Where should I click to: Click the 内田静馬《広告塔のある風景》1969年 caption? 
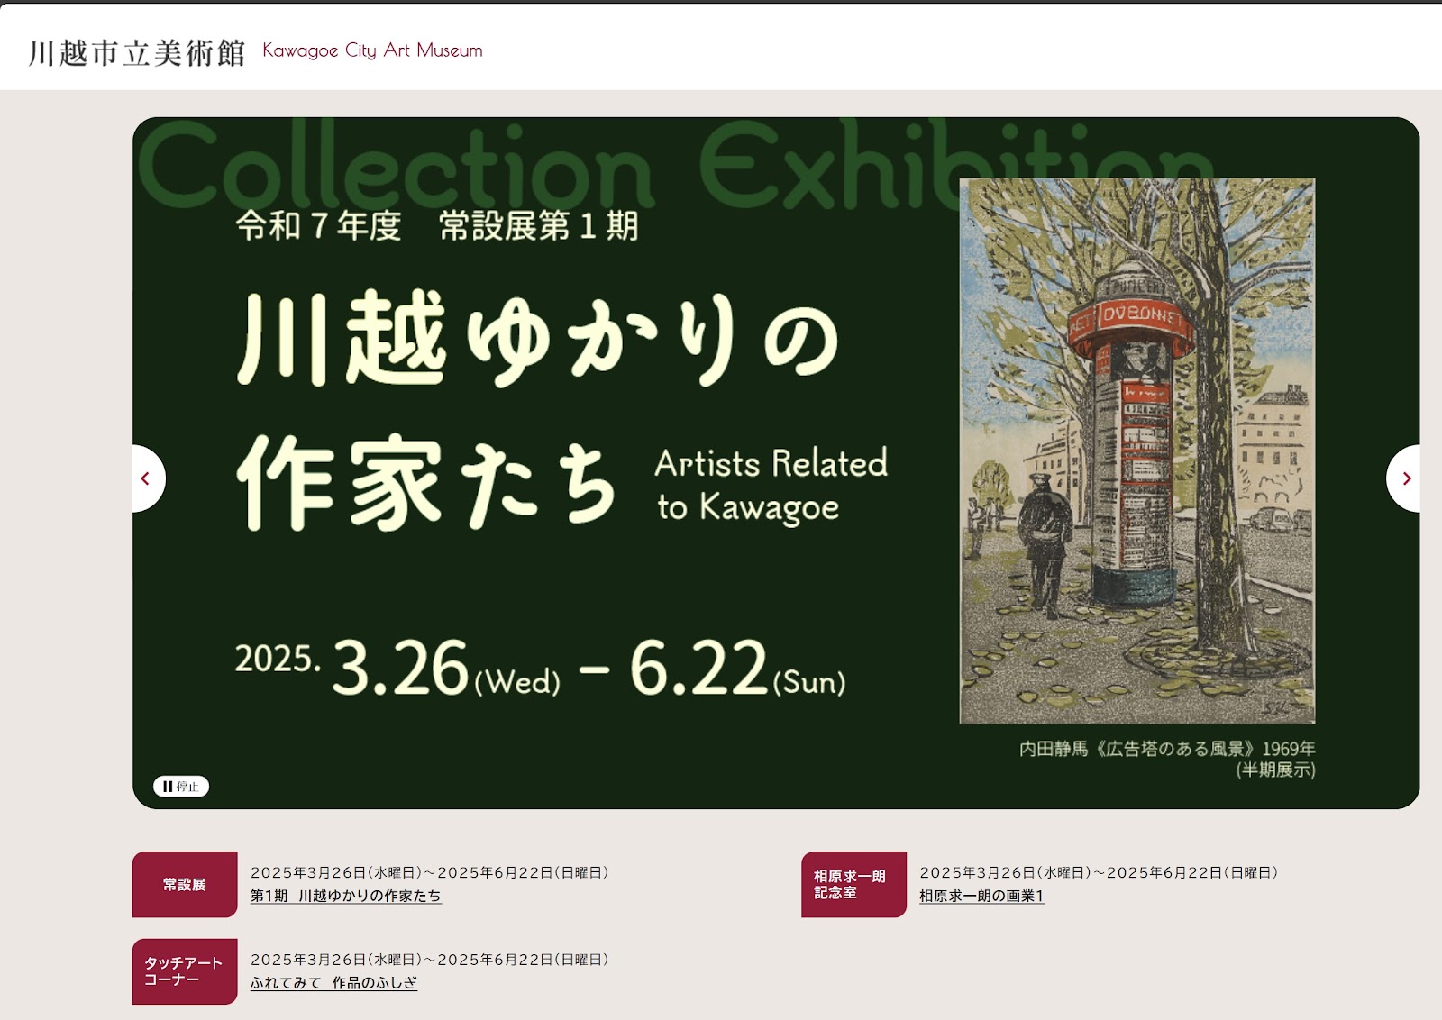coord(1167,749)
